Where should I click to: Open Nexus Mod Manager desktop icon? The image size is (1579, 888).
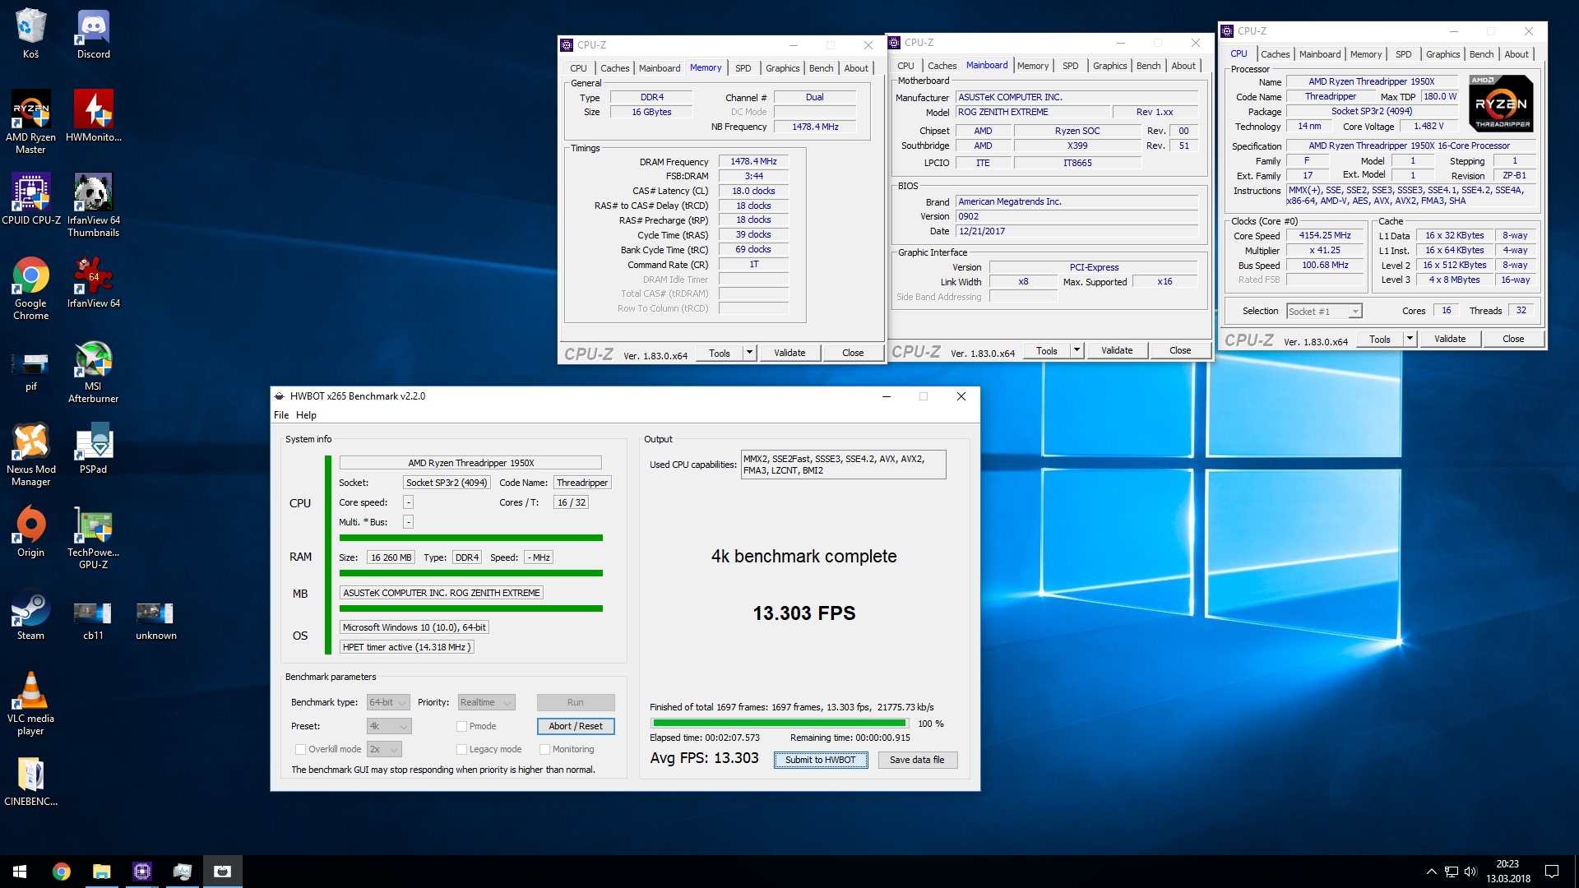(x=30, y=454)
